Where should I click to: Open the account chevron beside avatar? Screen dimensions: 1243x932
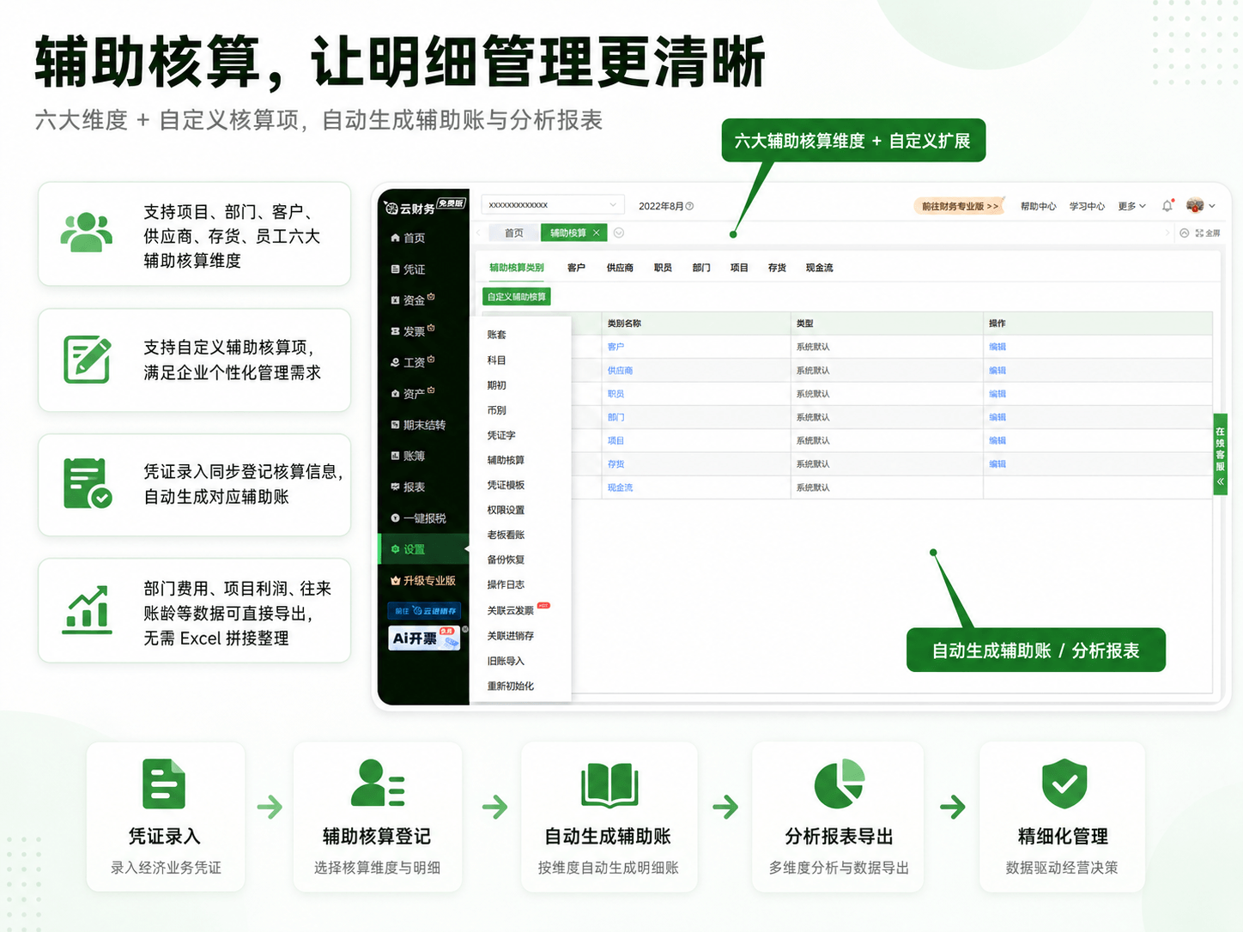pyautogui.click(x=1212, y=206)
